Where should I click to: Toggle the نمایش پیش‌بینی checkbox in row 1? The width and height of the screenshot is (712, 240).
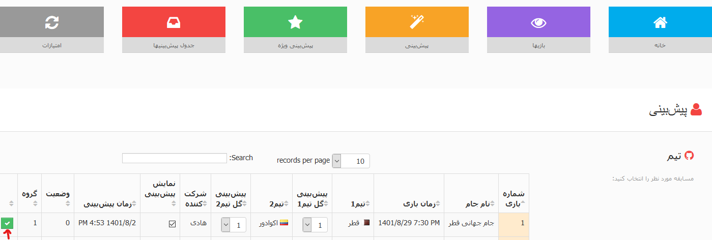click(x=172, y=224)
